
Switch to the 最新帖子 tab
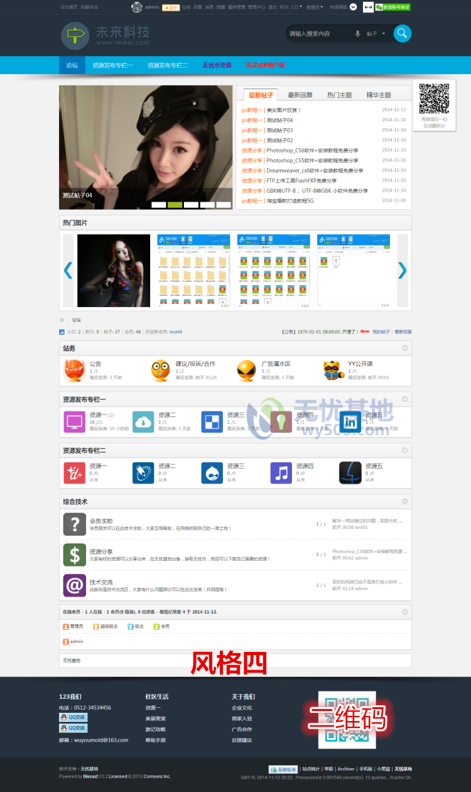click(x=261, y=95)
